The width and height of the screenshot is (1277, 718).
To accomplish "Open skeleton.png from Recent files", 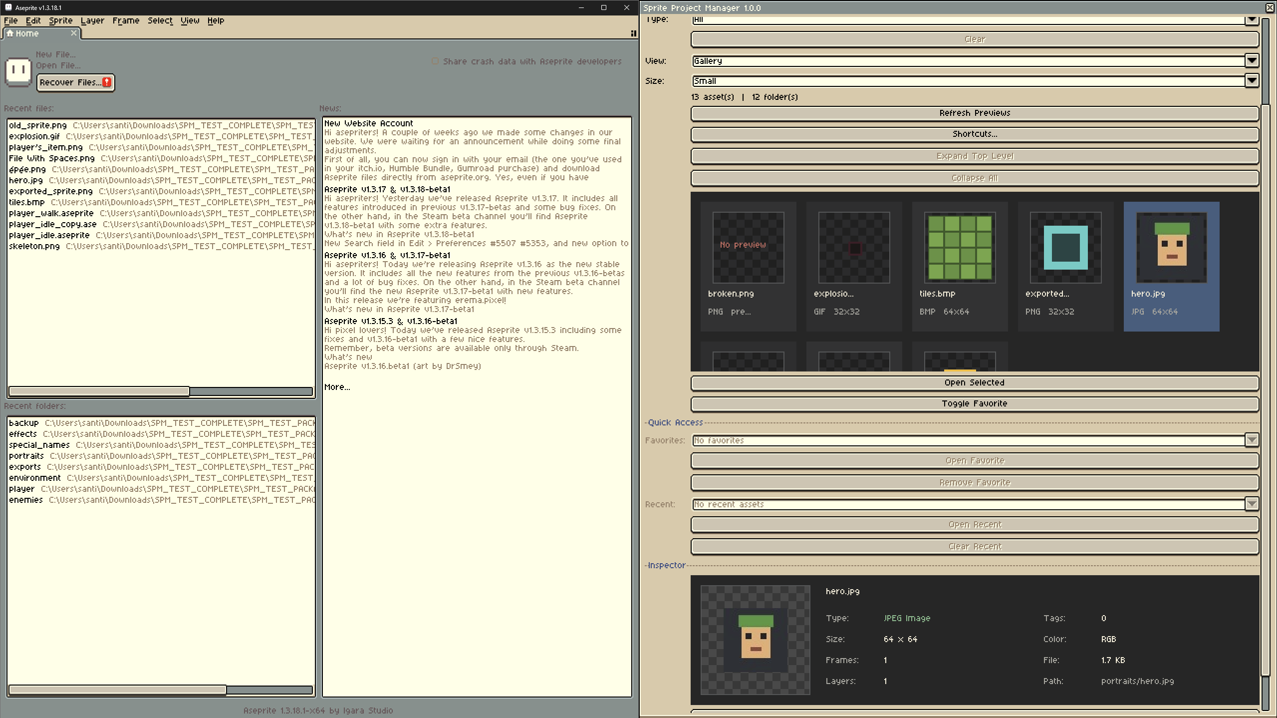I will coord(161,246).
